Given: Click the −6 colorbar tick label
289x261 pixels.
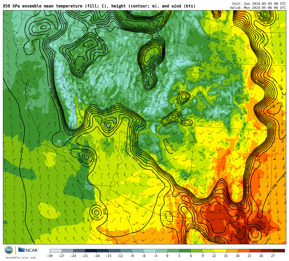Looking at the screenshot, I should pyautogui.click(x=144, y=256).
